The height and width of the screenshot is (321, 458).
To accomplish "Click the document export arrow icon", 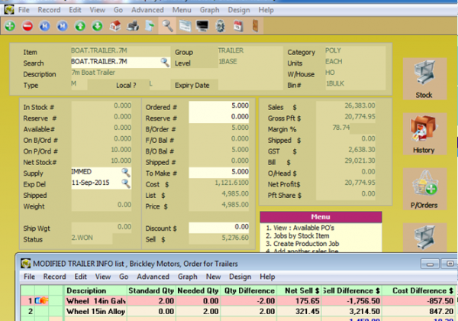I will [x=150, y=26].
